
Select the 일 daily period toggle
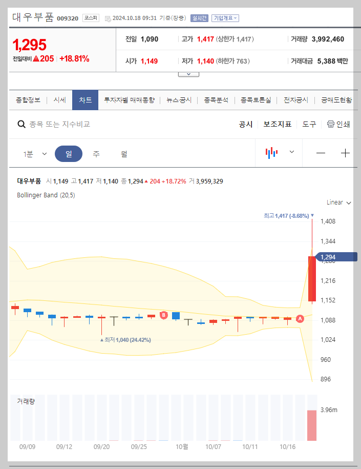69,154
